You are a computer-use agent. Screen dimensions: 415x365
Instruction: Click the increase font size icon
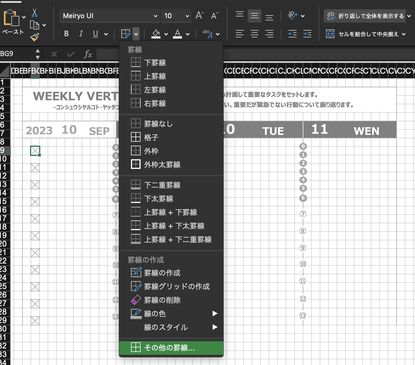point(200,16)
